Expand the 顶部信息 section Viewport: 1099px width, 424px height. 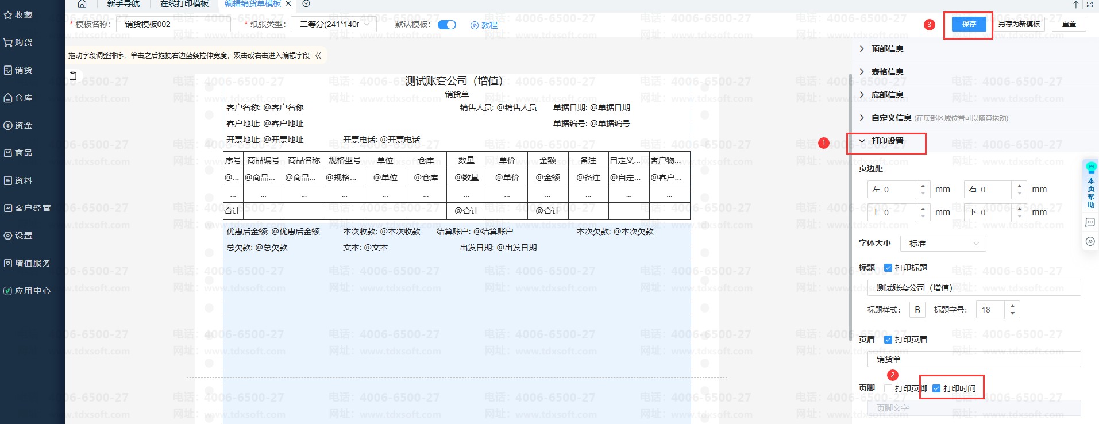pos(887,49)
